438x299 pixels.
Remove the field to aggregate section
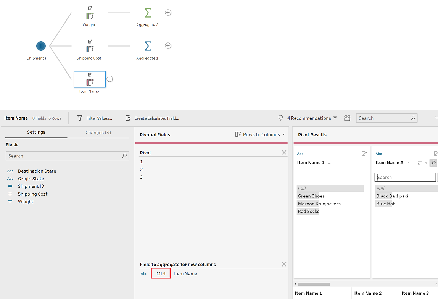284,264
